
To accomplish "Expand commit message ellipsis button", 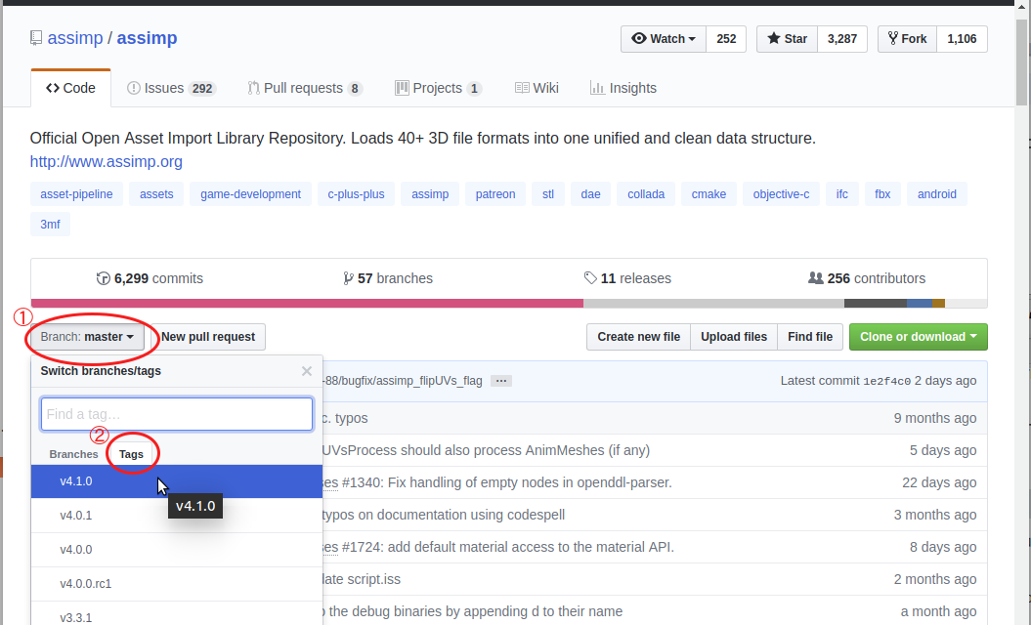I will [500, 381].
